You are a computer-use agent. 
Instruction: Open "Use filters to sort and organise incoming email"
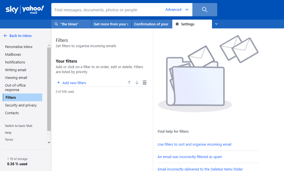coord(194,144)
